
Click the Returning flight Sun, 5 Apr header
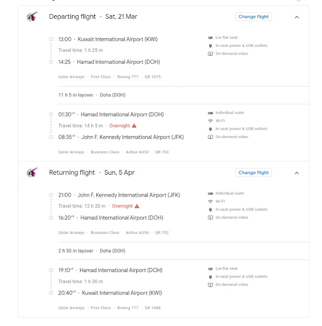[92, 172]
